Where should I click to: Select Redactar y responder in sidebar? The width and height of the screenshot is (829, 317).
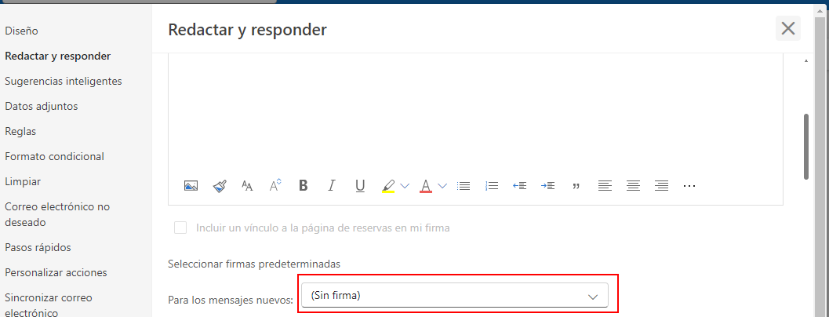57,56
